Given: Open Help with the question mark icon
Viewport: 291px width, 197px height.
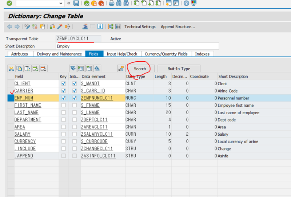Looking at the screenshot, I should coord(186,3).
